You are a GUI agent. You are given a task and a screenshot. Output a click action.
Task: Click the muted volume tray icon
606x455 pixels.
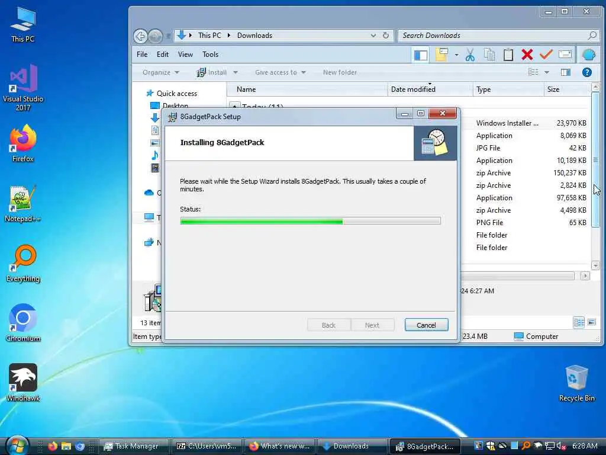pos(561,446)
